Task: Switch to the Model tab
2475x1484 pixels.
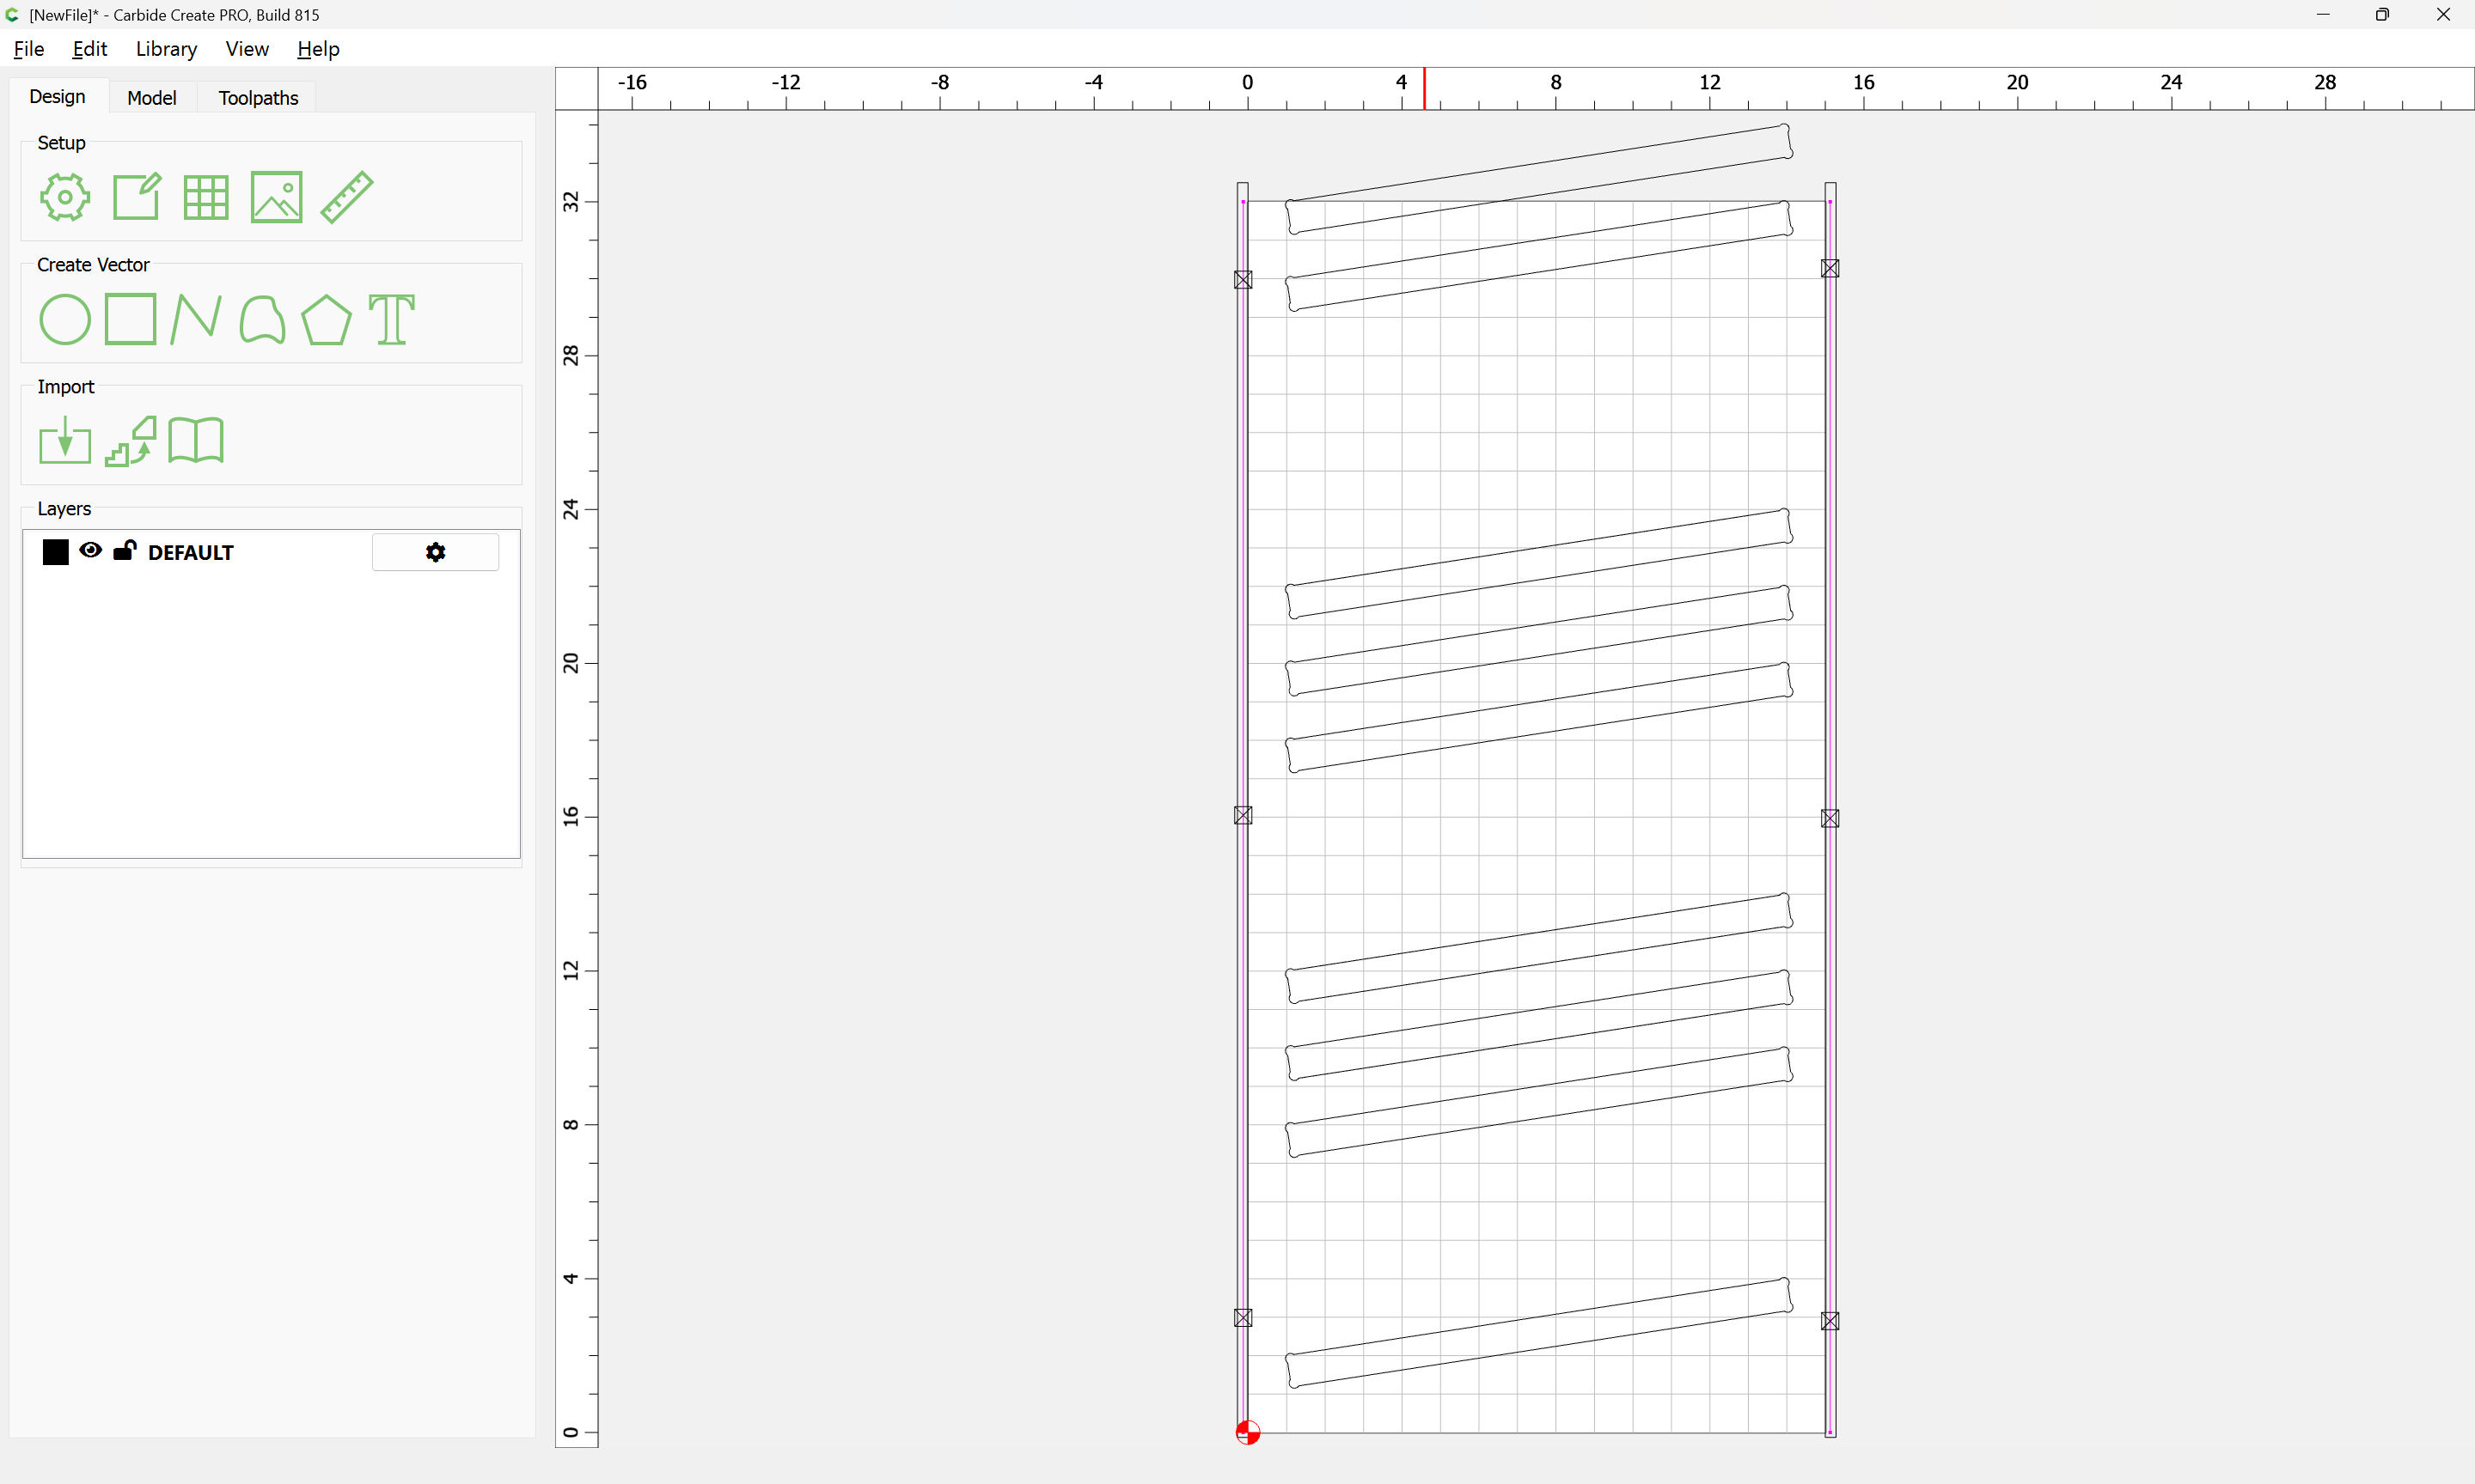Action: coord(152,98)
